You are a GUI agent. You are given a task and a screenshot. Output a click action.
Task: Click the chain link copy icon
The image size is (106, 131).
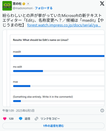click(x=36, y=118)
